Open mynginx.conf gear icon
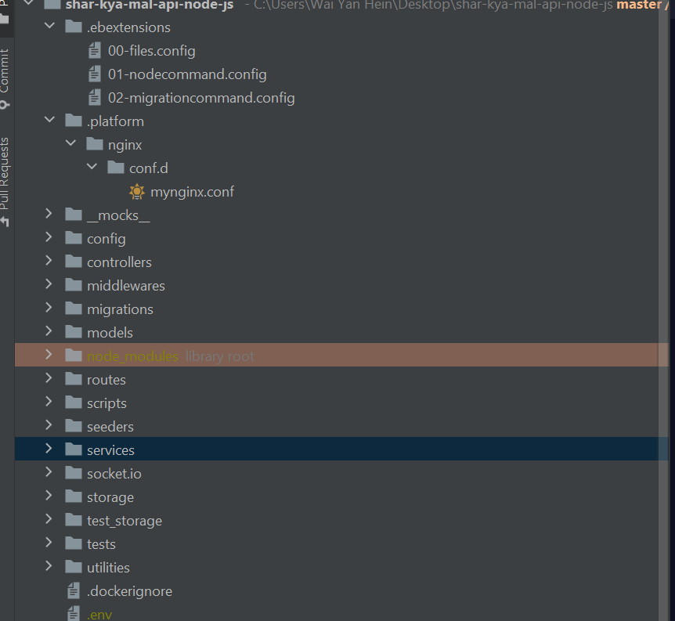This screenshot has height=621, width=675. point(137,192)
